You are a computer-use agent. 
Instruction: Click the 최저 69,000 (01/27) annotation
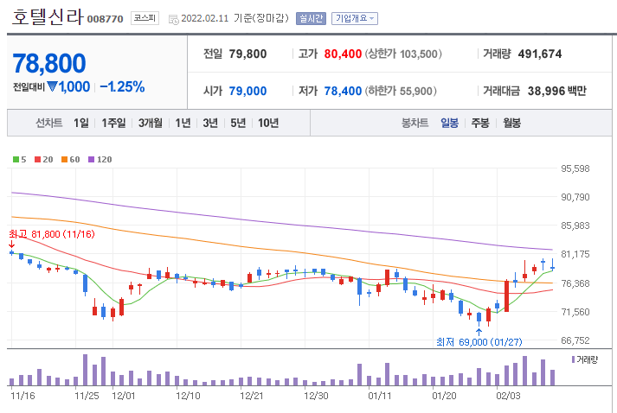tap(479, 342)
